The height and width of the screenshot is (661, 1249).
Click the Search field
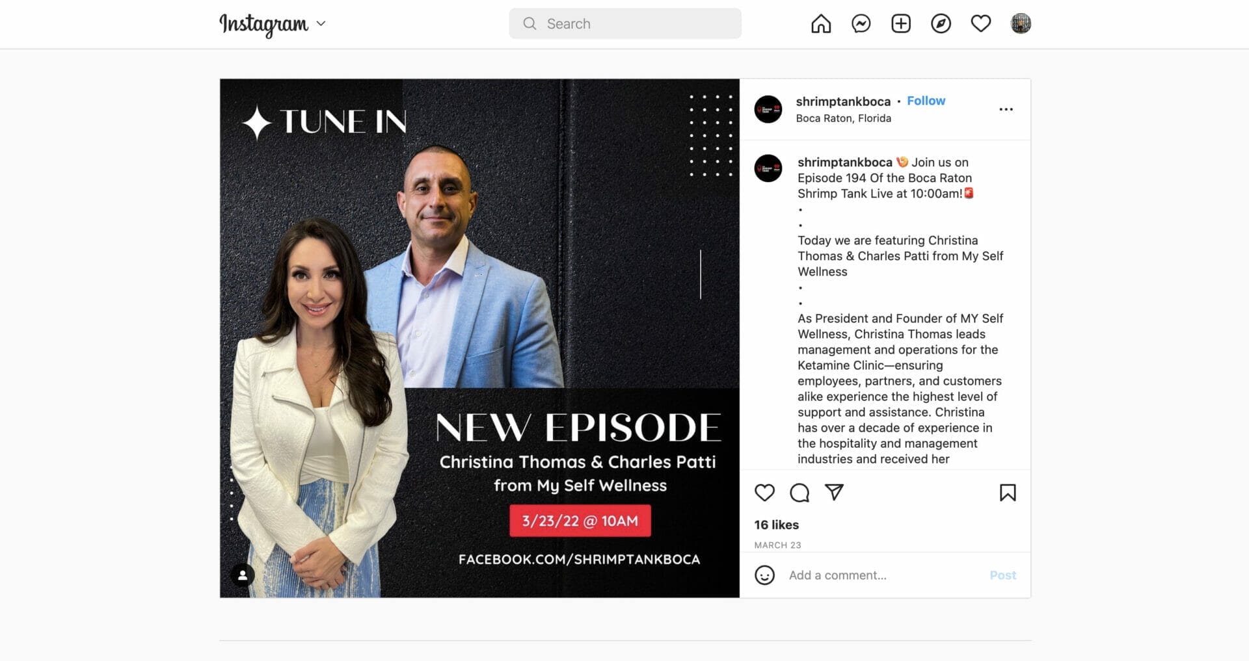tap(625, 23)
